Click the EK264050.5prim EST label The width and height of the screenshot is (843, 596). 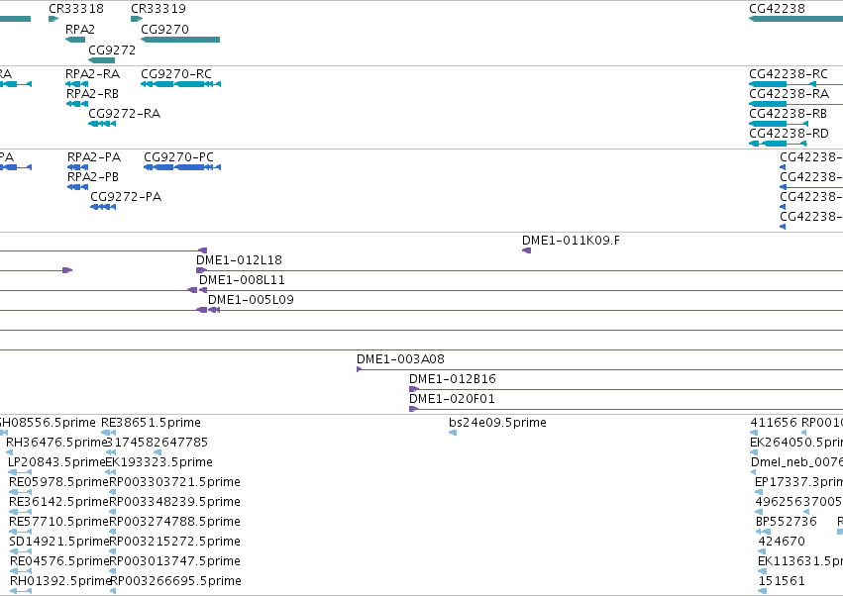tap(796, 443)
